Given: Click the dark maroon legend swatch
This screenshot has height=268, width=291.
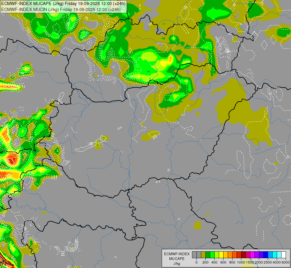Looking at the screenshot, I should [243, 255].
